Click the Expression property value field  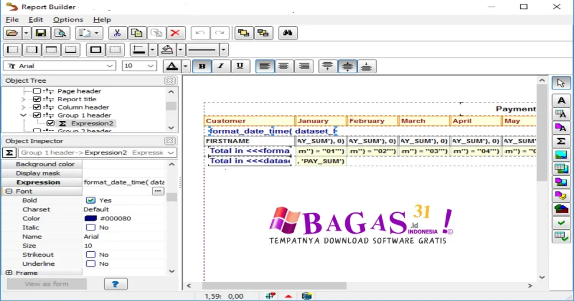pos(124,182)
